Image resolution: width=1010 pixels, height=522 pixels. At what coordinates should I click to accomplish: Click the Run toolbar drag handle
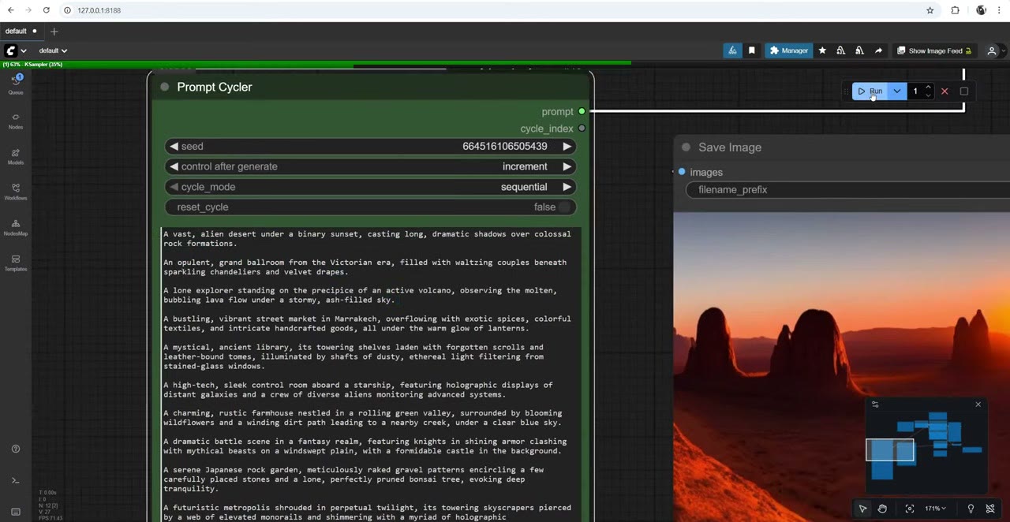click(x=846, y=91)
